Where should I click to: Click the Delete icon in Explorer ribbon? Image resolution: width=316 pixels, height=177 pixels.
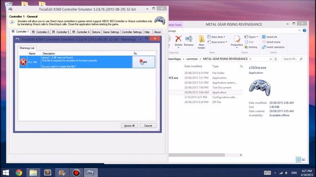tap(178, 39)
